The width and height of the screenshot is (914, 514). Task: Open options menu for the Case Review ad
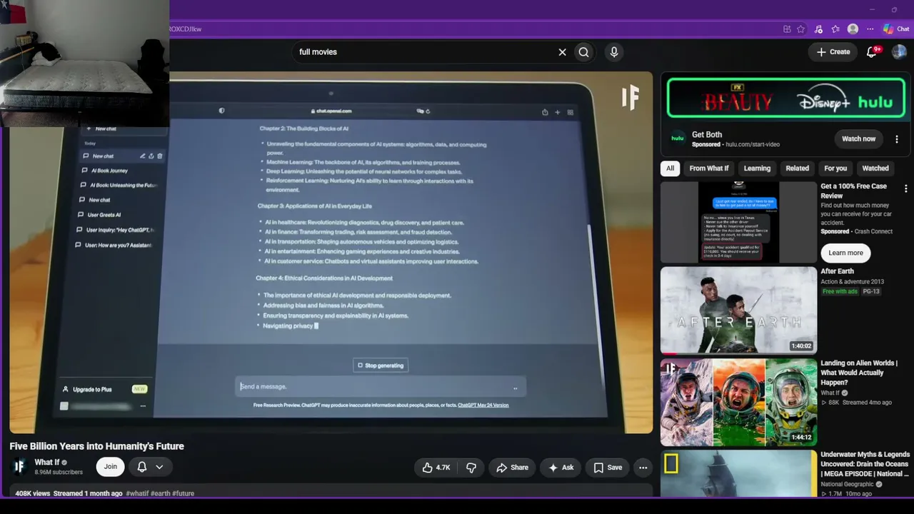tap(905, 189)
